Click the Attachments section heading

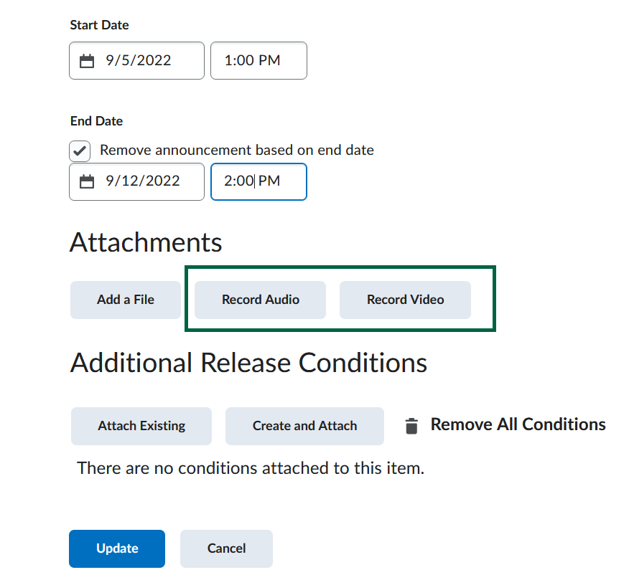(x=145, y=243)
